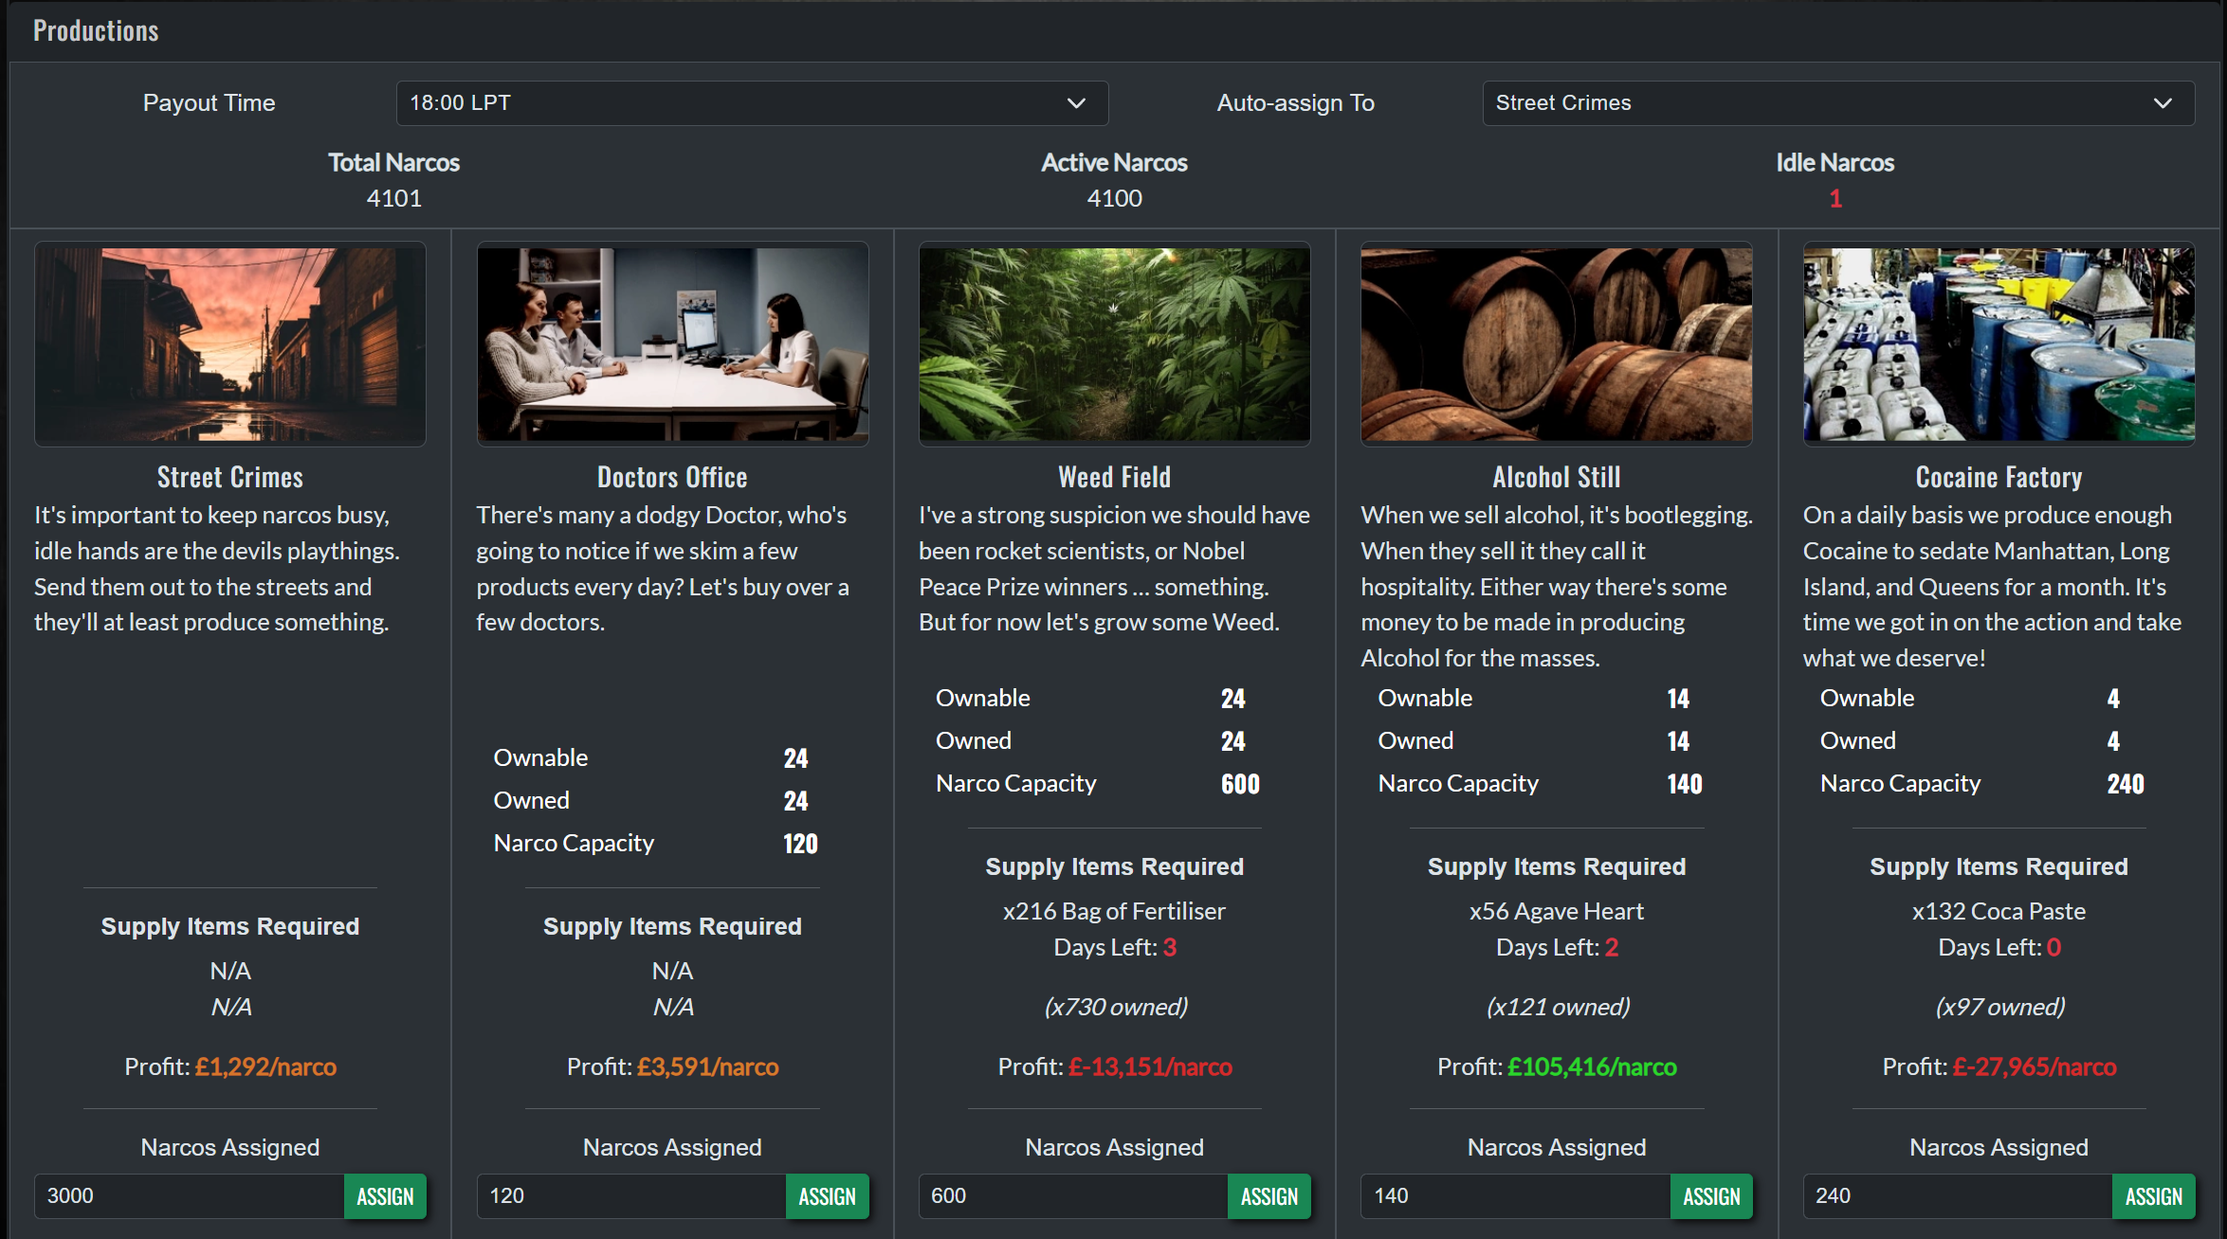
Task: Click the Alcohol Still profit value £105,416/narco
Action: point(1592,1067)
